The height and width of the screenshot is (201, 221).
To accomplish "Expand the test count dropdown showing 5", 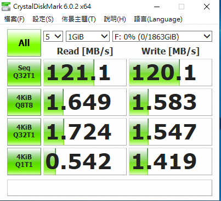I will point(53,36).
